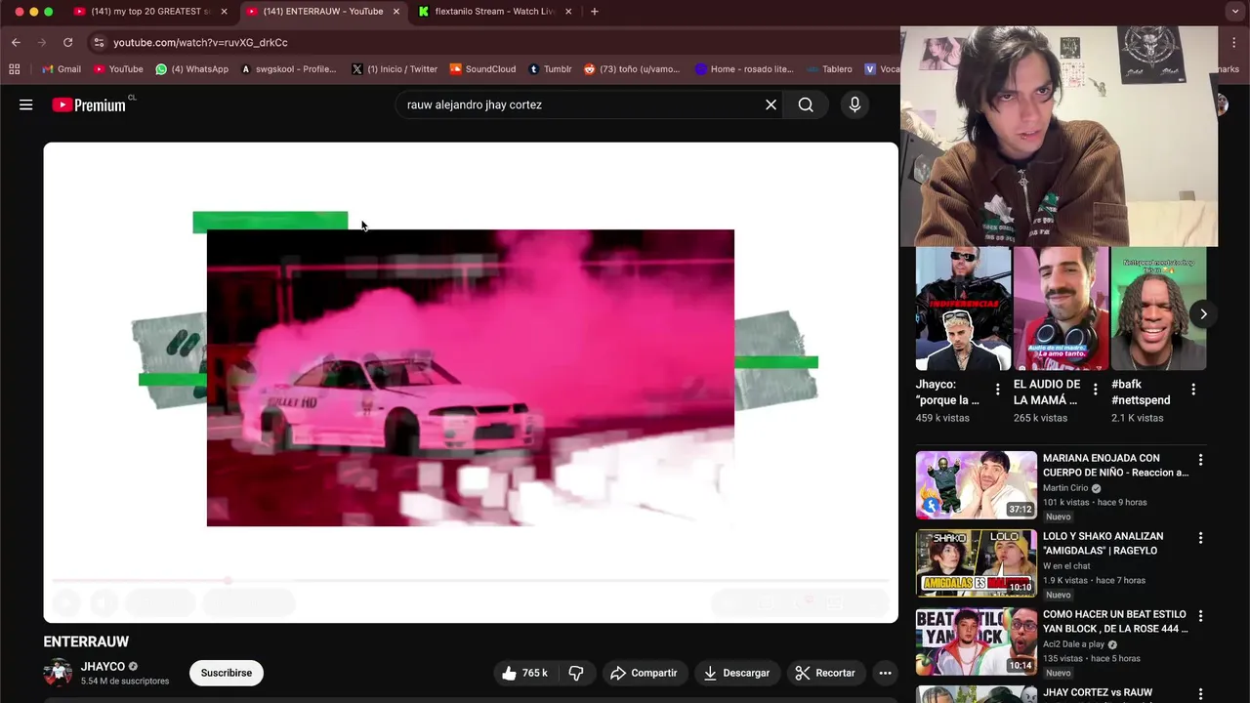The width and height of the screenshot is (1250, 703).
Task: Click the faint volume button in player
Action: [104, 603]
